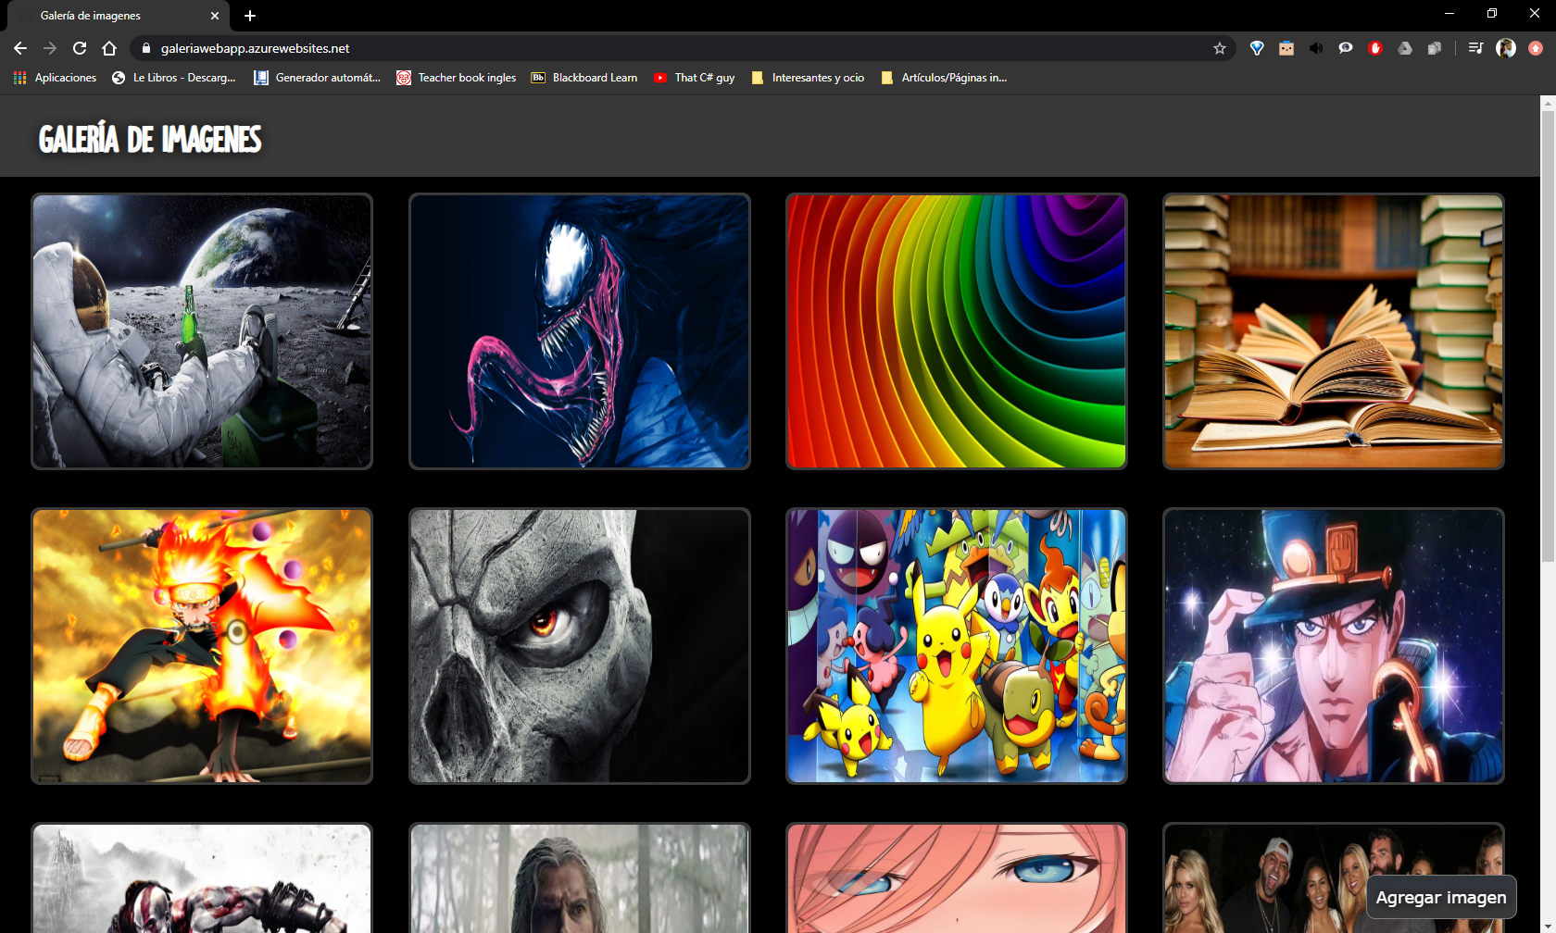Go back to the previous page
This screenshot has height=933, width=1556.
pyautogui.click(x=20, y=48)
